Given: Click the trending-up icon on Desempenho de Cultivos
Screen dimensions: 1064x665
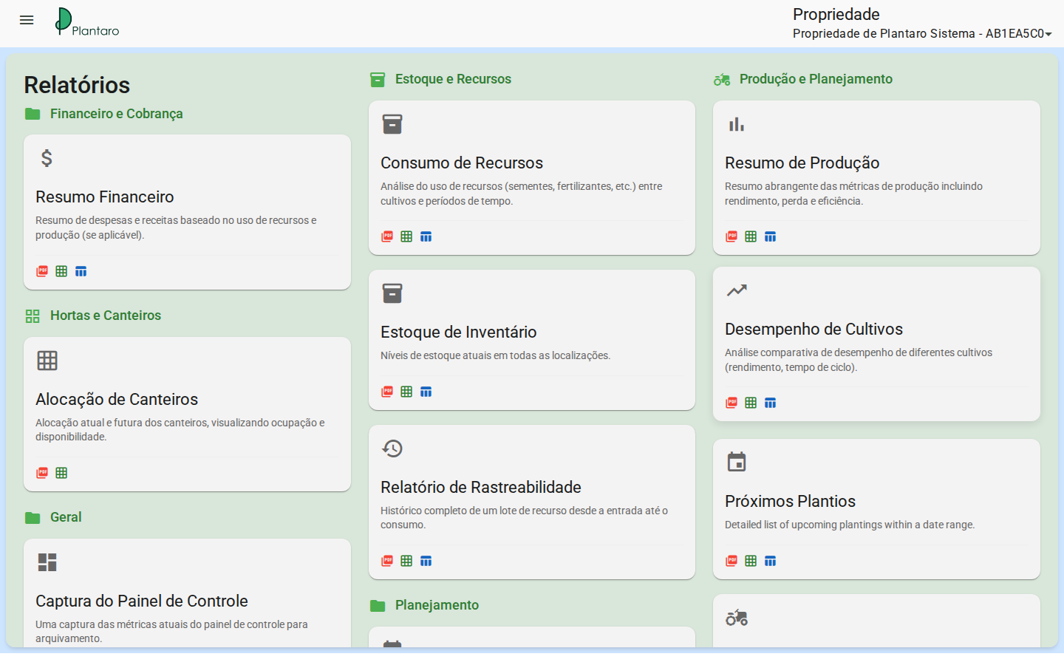Looking at the screenshot, I should pos(737,290).
